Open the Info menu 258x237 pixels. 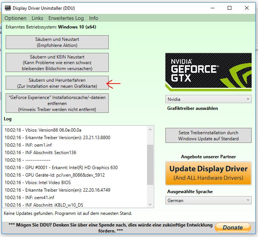point(94,18)
